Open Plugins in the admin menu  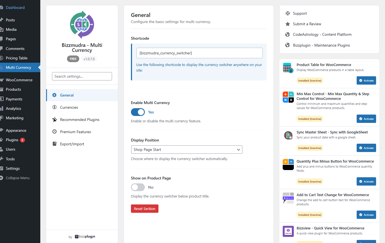(x=20, y=140)
